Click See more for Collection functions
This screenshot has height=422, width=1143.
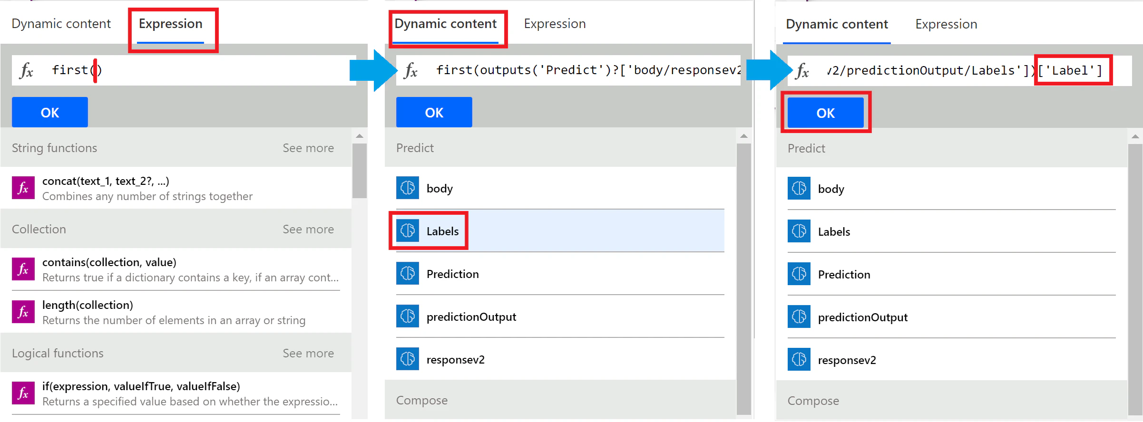[x=308, y=229]
